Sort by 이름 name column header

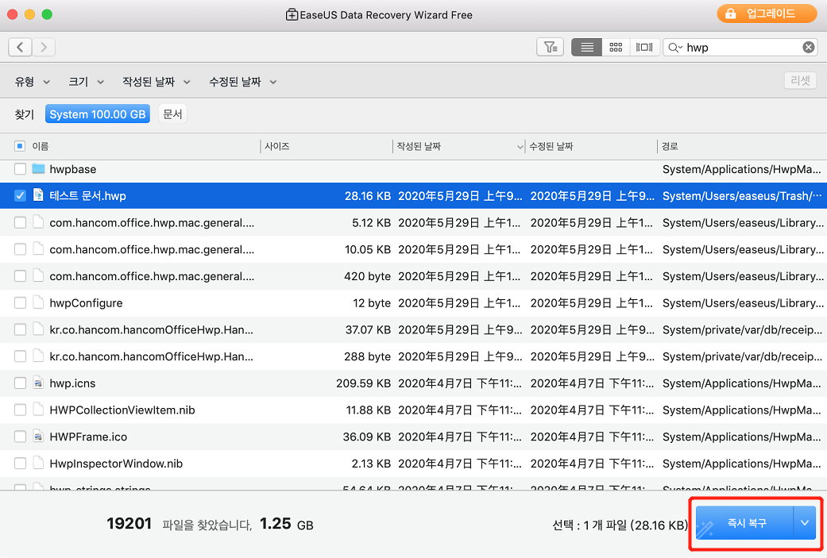click(40, 146)
